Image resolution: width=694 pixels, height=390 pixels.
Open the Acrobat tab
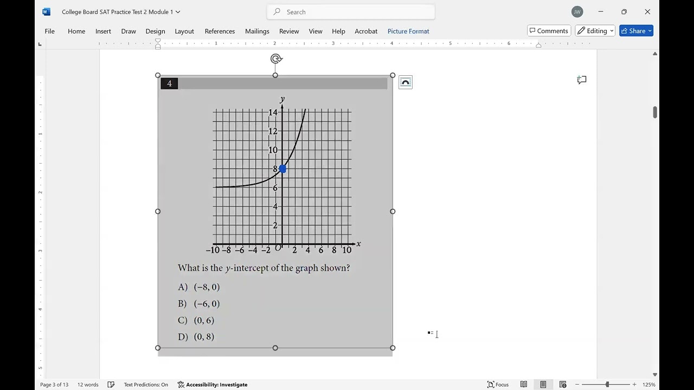click(x=366, y=31)
